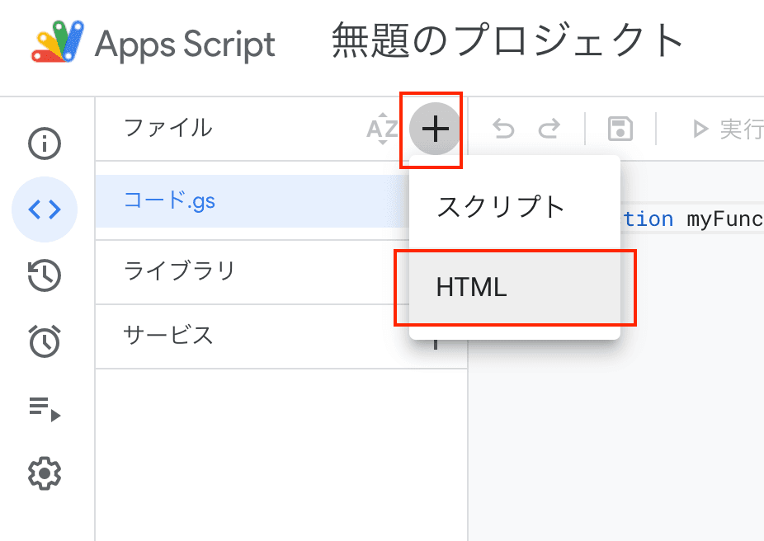
Task: Click the Apps Script logo
Action: (59, 42)
